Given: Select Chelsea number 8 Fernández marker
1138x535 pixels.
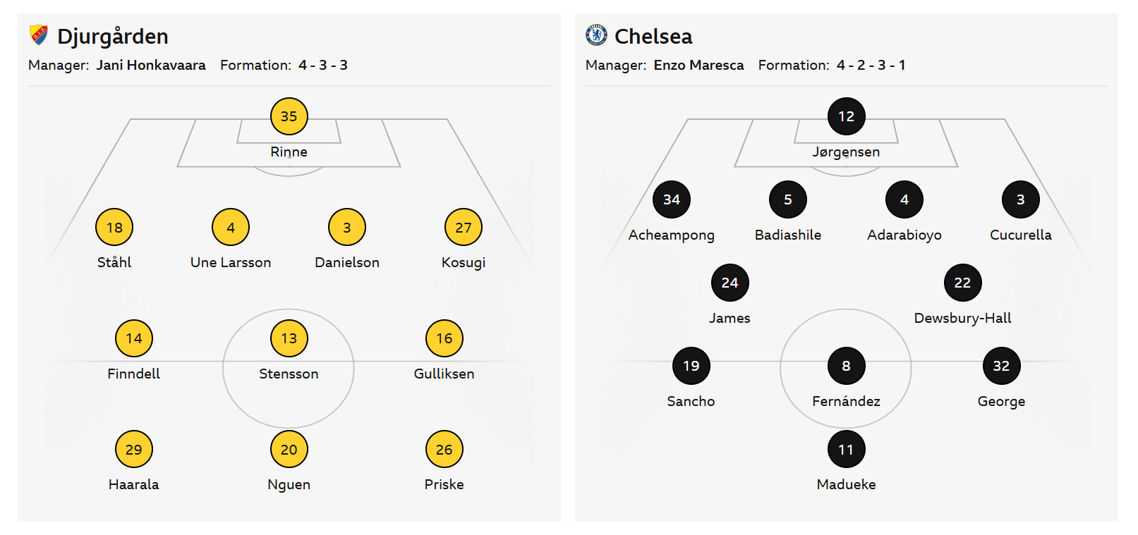Looking at the screenshot, I should point(846,366).
